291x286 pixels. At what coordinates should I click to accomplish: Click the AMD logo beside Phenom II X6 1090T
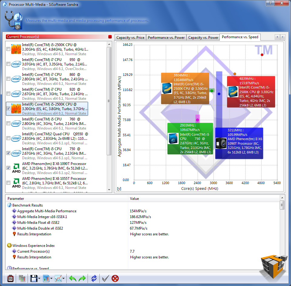16,168
